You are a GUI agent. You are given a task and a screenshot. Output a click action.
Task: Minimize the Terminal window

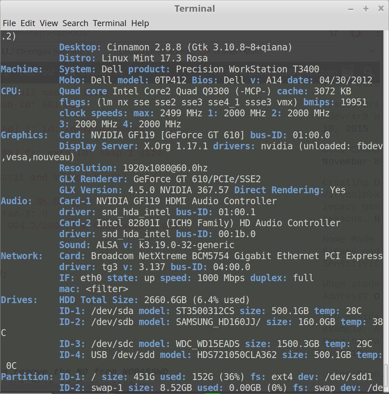(351, 9)
